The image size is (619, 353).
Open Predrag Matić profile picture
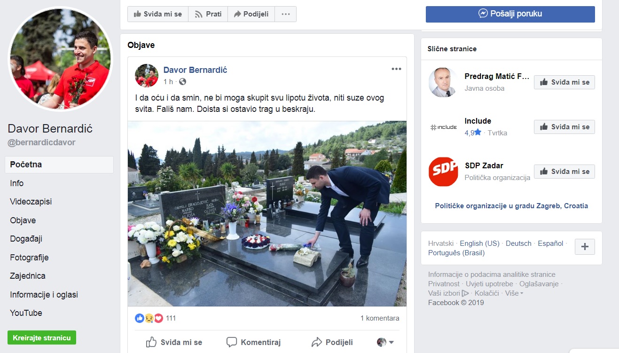click(x=443, y=82)
